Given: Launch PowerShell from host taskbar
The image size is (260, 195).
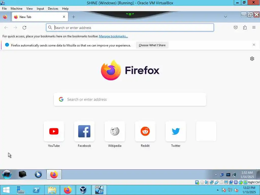Looking at the screenshot, I should 36,190.
